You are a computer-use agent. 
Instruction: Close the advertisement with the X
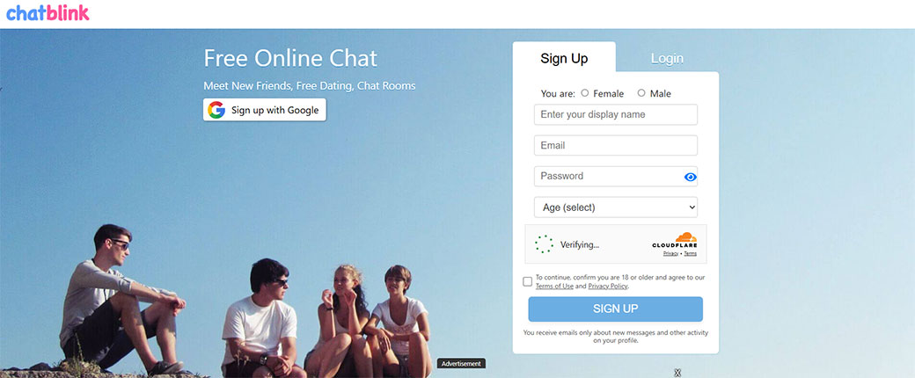point(677,373)
